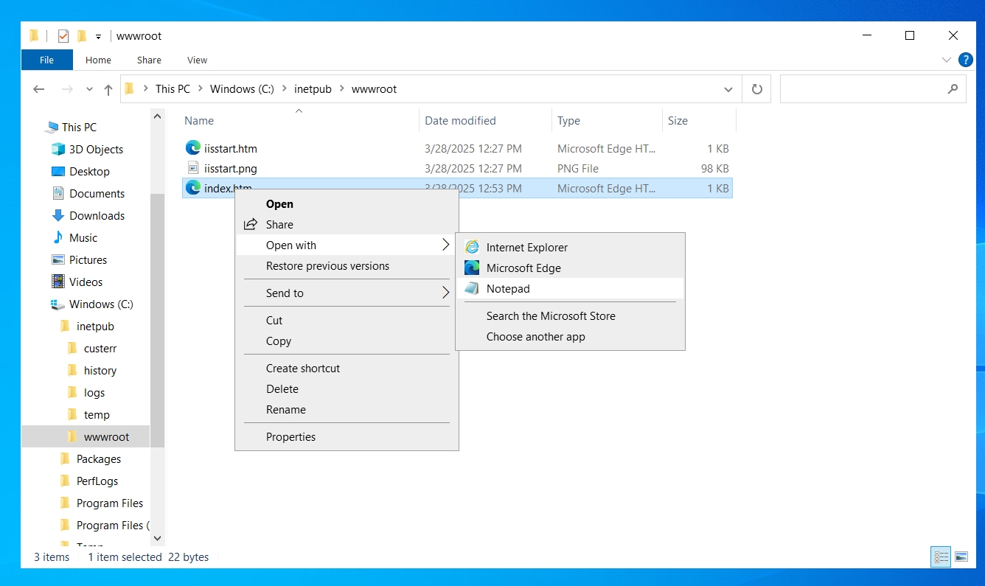Click the Notepad icon in Open with submenu
Viewport: 985px width, 586px height.
[x=472, y=289]
